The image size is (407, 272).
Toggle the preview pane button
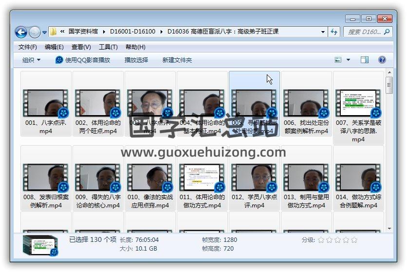(x=365, y=60)
